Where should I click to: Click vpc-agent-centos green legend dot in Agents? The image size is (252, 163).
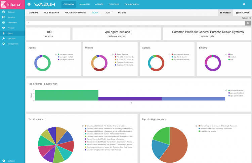(x=59, y=54)
